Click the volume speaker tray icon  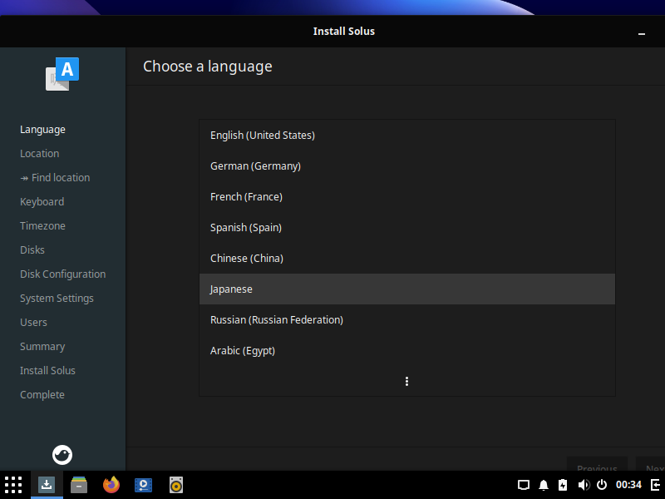584,485
